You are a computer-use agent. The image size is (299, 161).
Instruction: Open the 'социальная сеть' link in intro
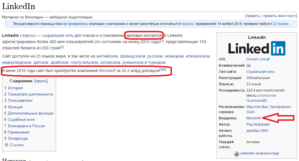coord(58,35)
